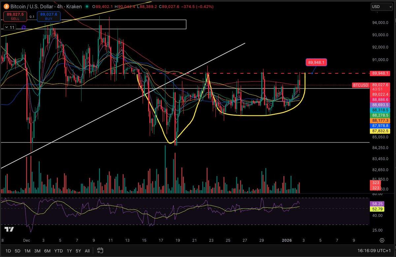
Task: Click the 88,177.3 orange indicator label
Action: (x=379, y=120)
